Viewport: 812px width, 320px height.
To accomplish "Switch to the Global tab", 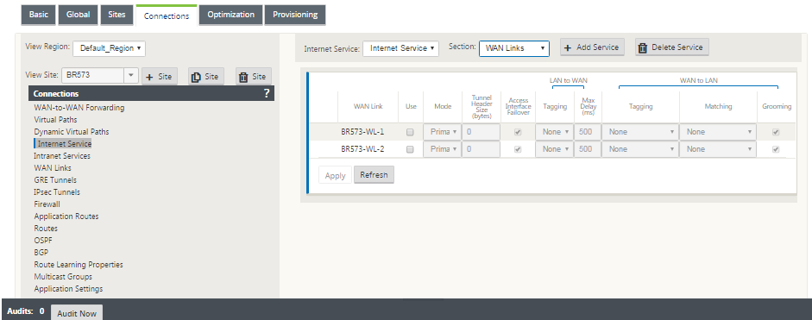I will tap(79, 15).
